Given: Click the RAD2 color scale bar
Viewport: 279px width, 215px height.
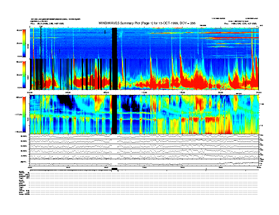Looking at the screenshot, I should pyautogui.click(x=24, y=44).
